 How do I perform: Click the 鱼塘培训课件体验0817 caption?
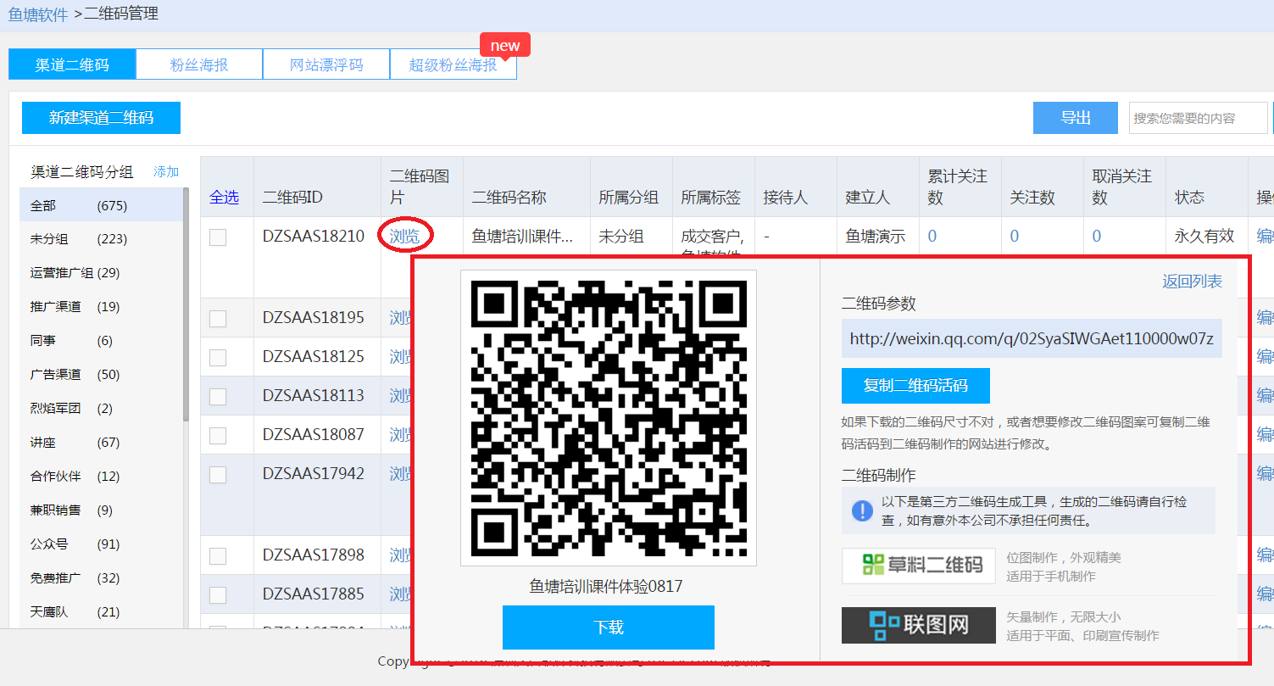(x=606, y=587)
